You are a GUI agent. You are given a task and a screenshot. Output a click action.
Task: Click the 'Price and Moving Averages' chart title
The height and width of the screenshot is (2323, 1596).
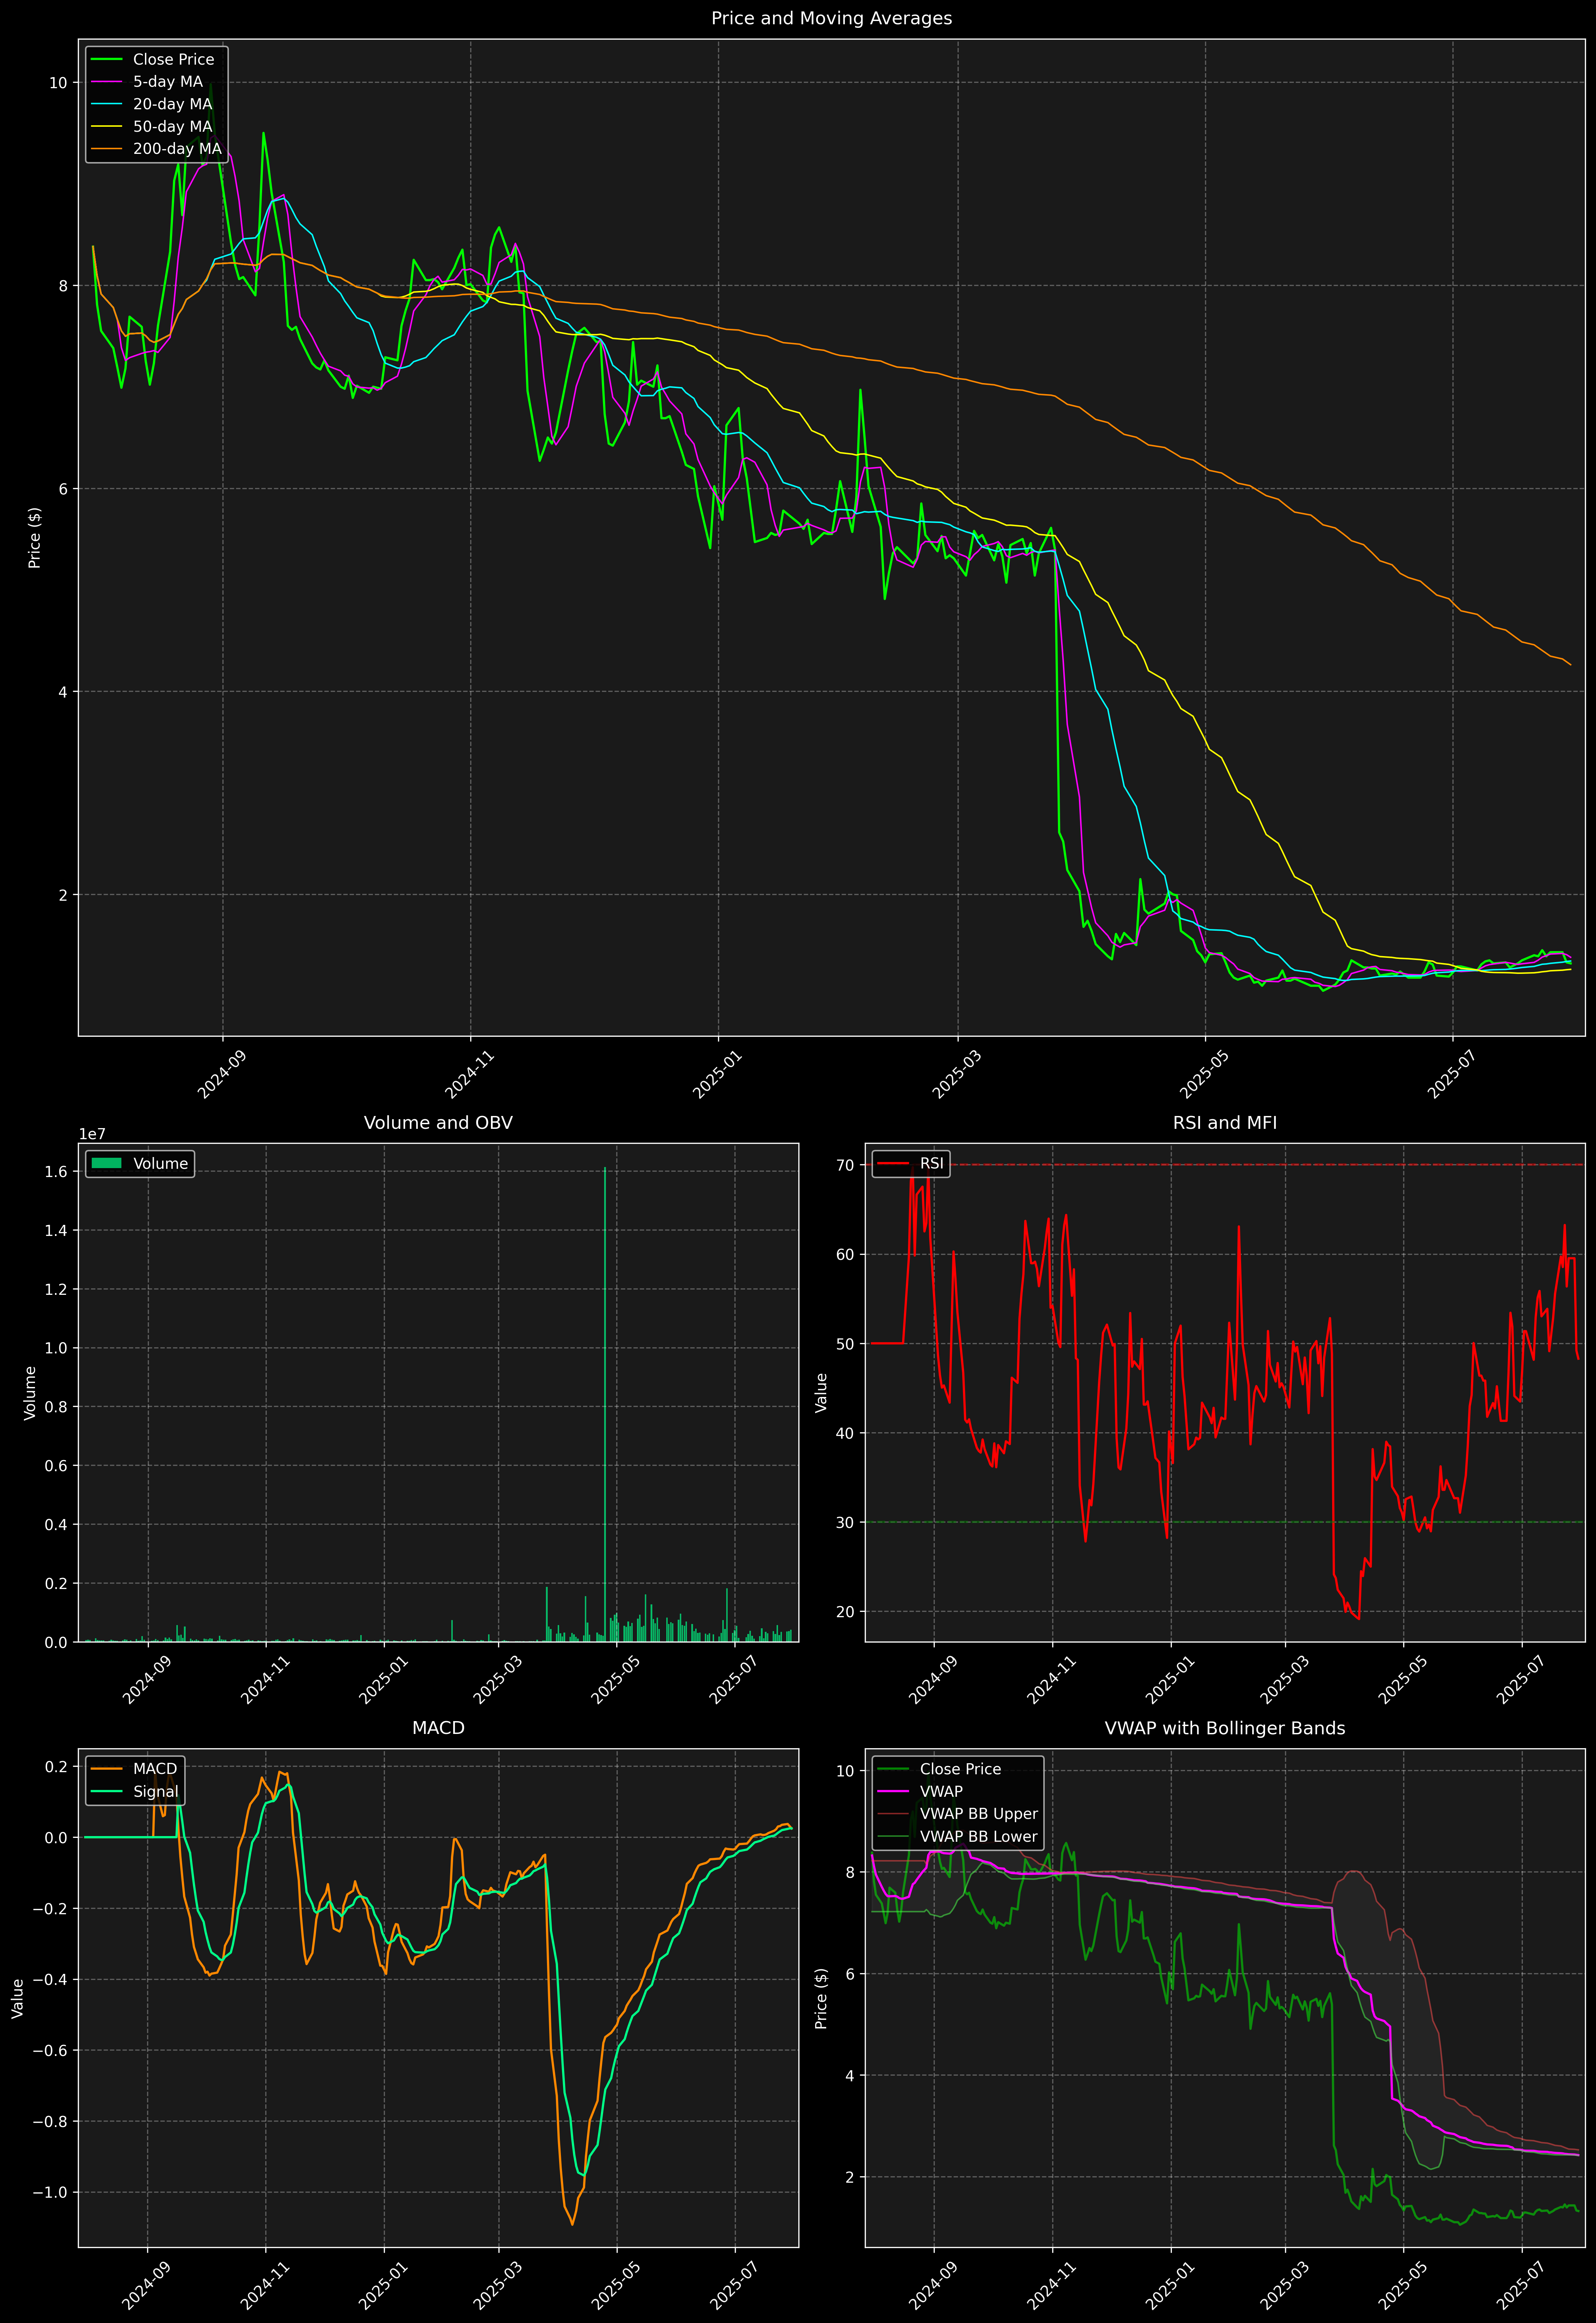(831, 18)
